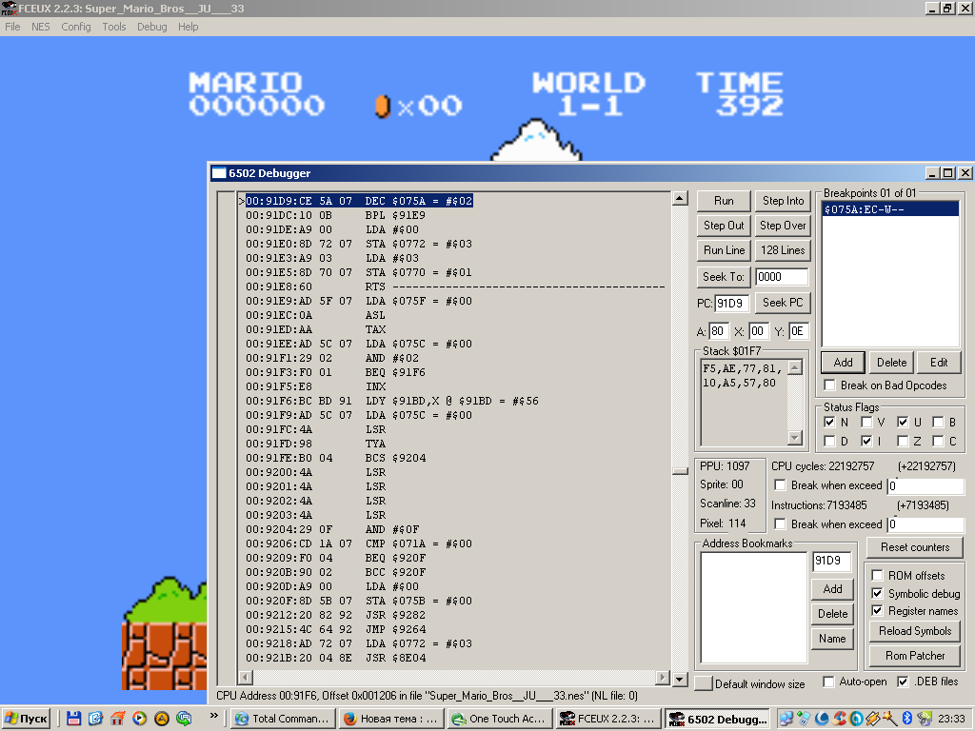Toggle Break on Bad Opcodes checkbox
The width and height of the screenshot is (975, 731).
[x=829, y=385]
